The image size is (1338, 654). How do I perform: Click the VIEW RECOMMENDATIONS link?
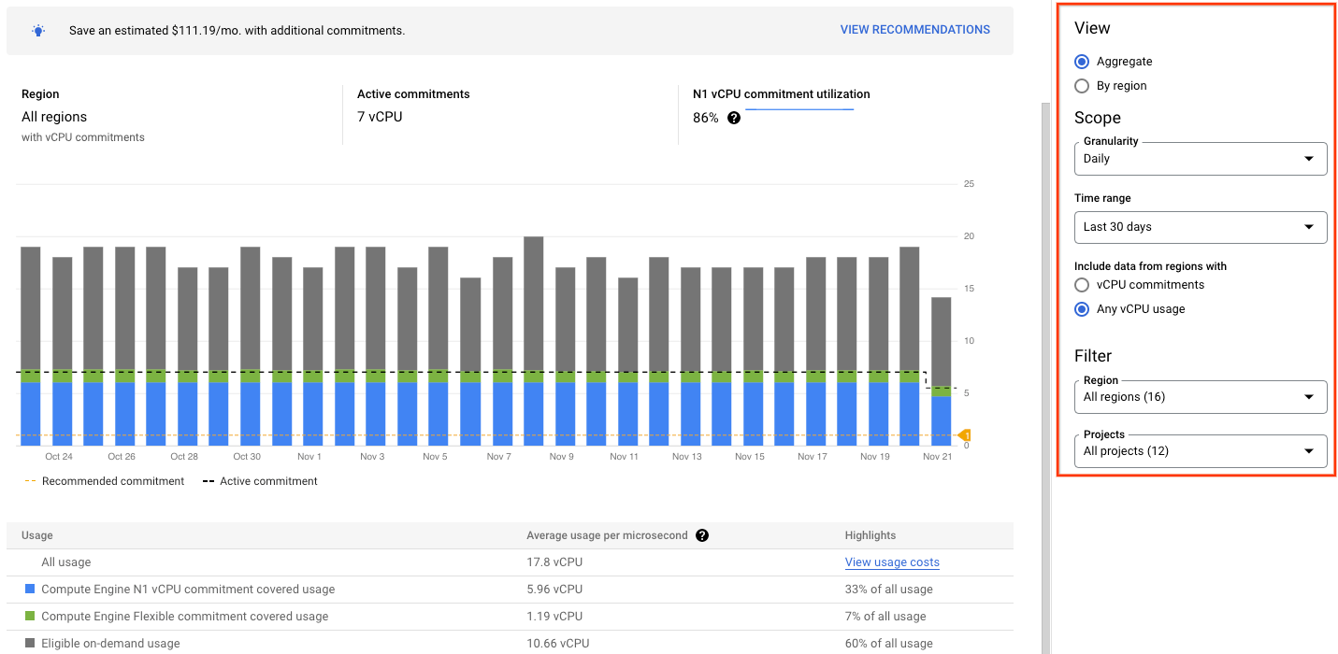914,29
